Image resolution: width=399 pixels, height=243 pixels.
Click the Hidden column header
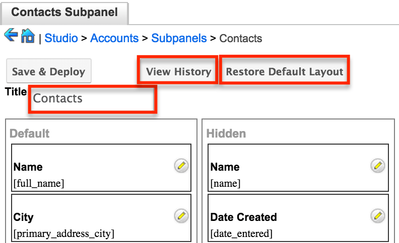tap(226, 134)
